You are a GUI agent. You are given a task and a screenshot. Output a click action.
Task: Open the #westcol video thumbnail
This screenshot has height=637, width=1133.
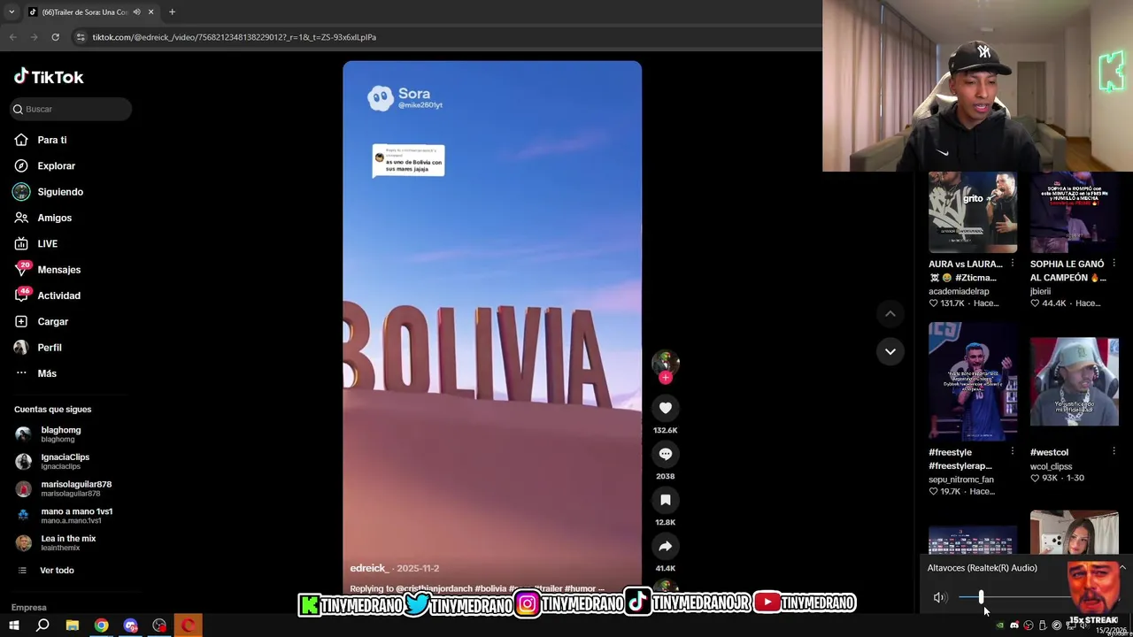pos(1075,381)
